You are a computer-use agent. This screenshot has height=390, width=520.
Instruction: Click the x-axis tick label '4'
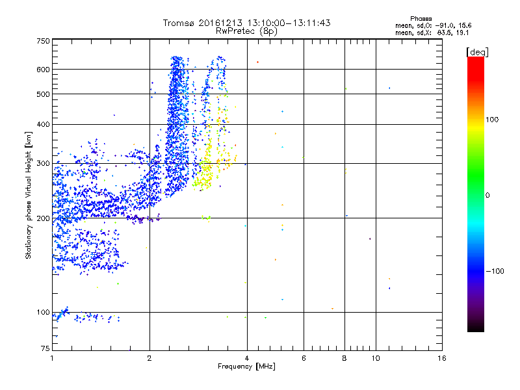pos(247,358)
